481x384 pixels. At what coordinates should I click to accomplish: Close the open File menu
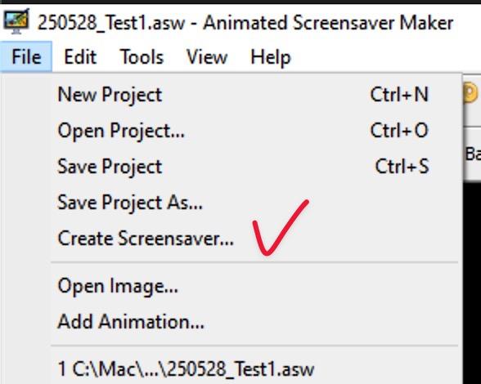tap(26, 57)
